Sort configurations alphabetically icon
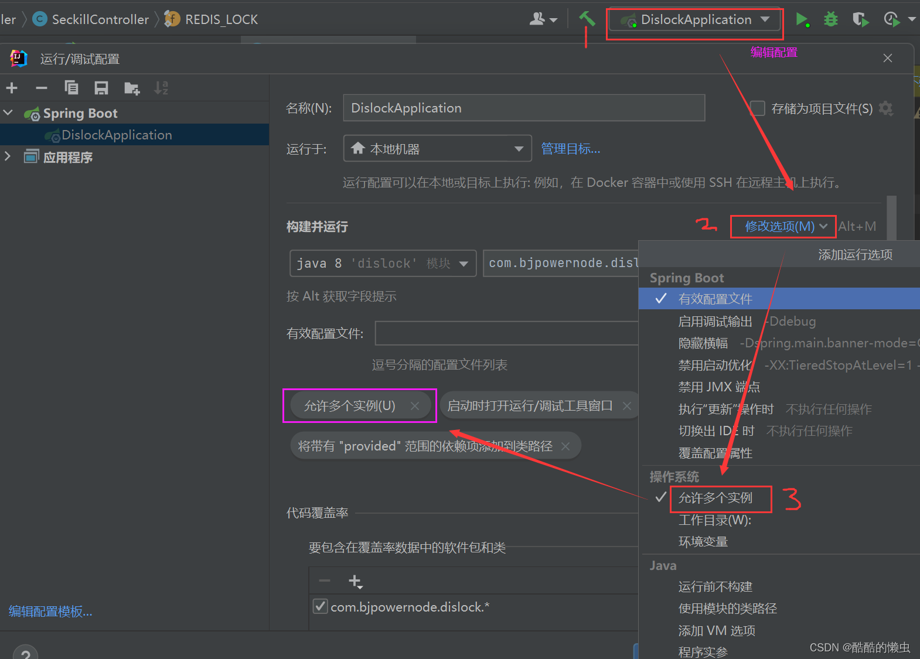This screenshot has width=920, height=659. pyautogui.click(x=161, y=88)
